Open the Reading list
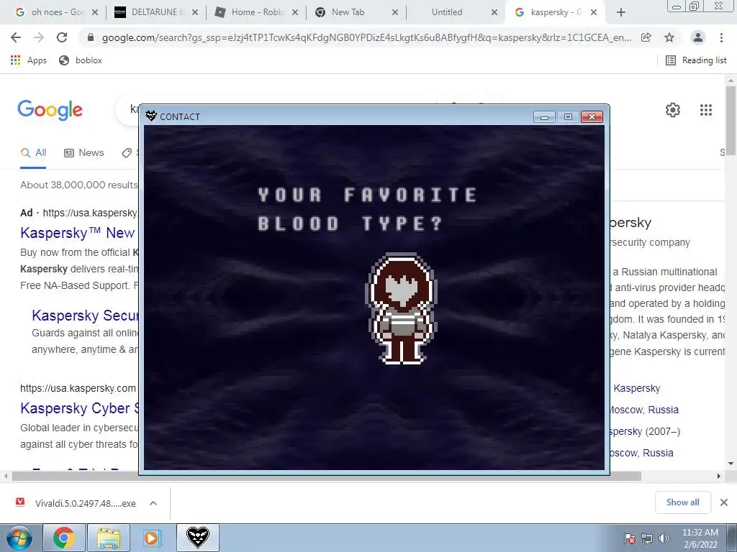737x552 pixels. point(696,60)
